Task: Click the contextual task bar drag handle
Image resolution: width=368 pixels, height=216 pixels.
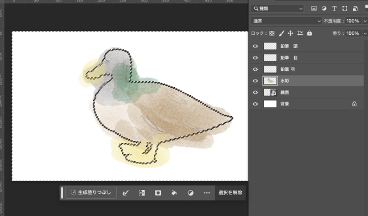Action: click(x=62, y=193)
